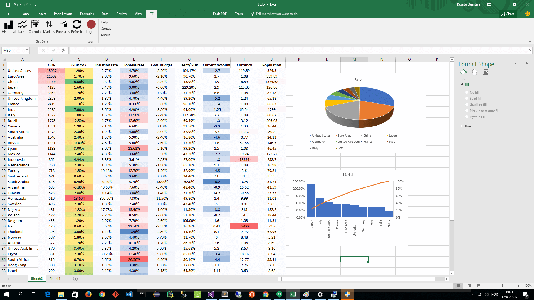The image size is (534, 300).
Task: Click the red Logout icon
Action: [x=91, y=24]
